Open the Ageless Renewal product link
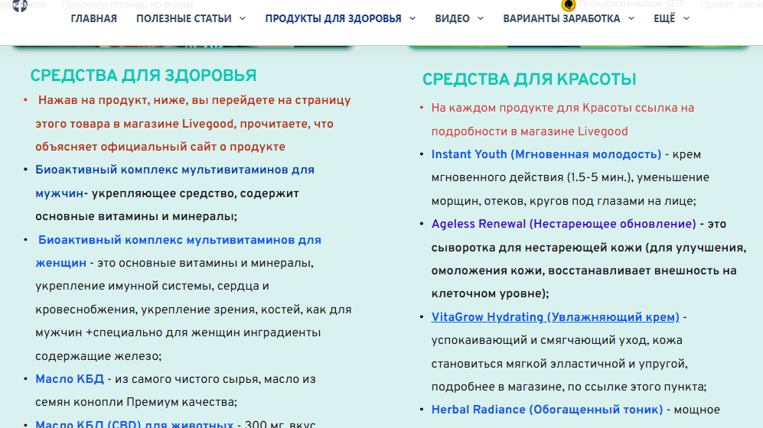Viewport: 763px width, 428px height. pos(563,224)
